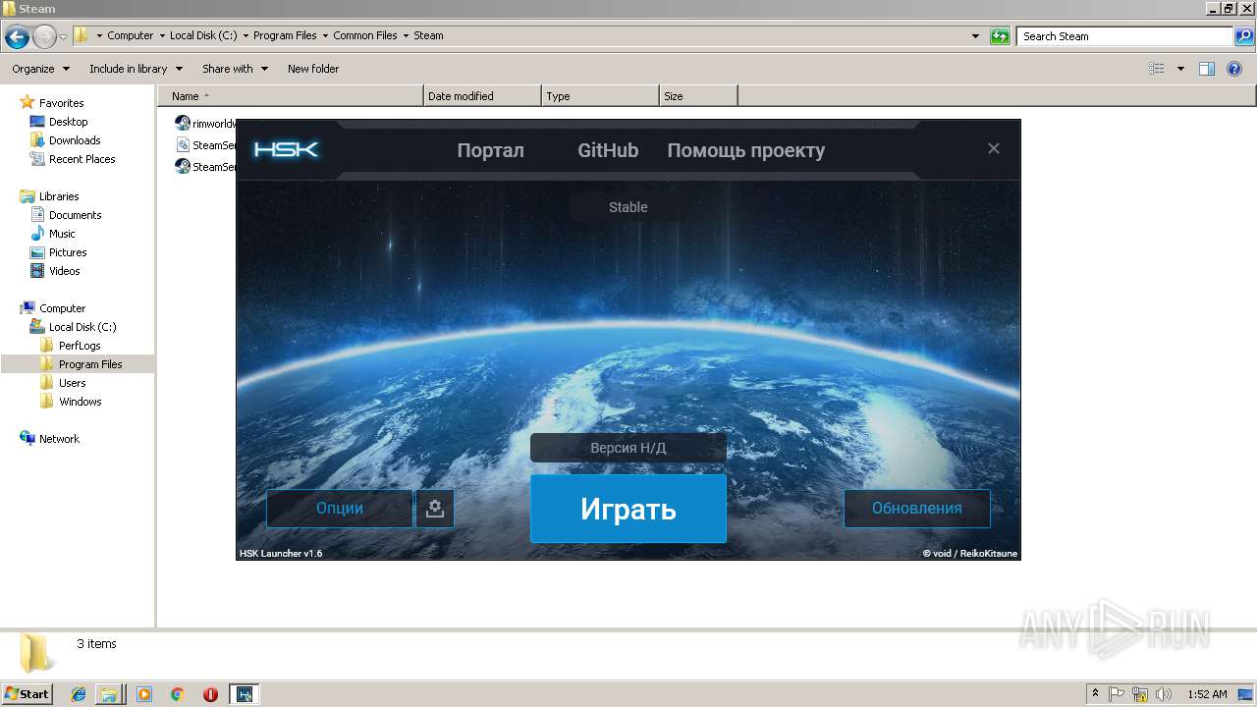This screenshot has height=707, width=1257.
Task: Click the game folder gear icon button
Action: (435, 509)
